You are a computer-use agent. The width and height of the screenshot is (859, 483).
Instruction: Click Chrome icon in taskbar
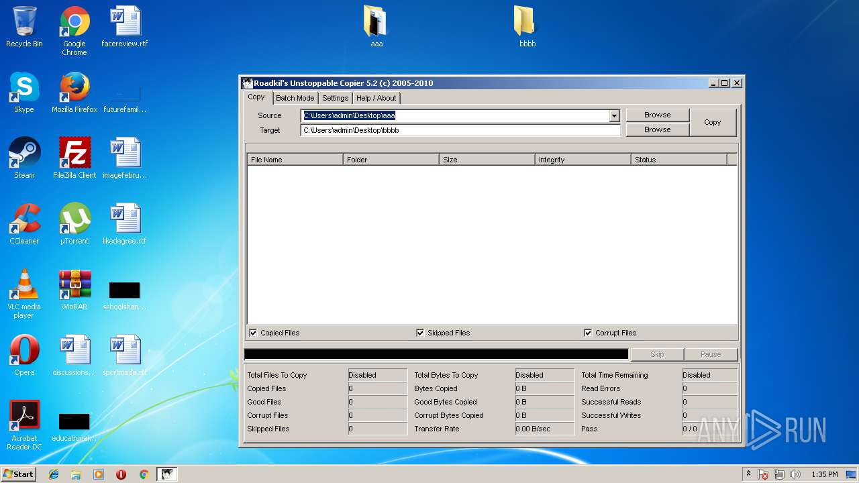pos(144,474)
